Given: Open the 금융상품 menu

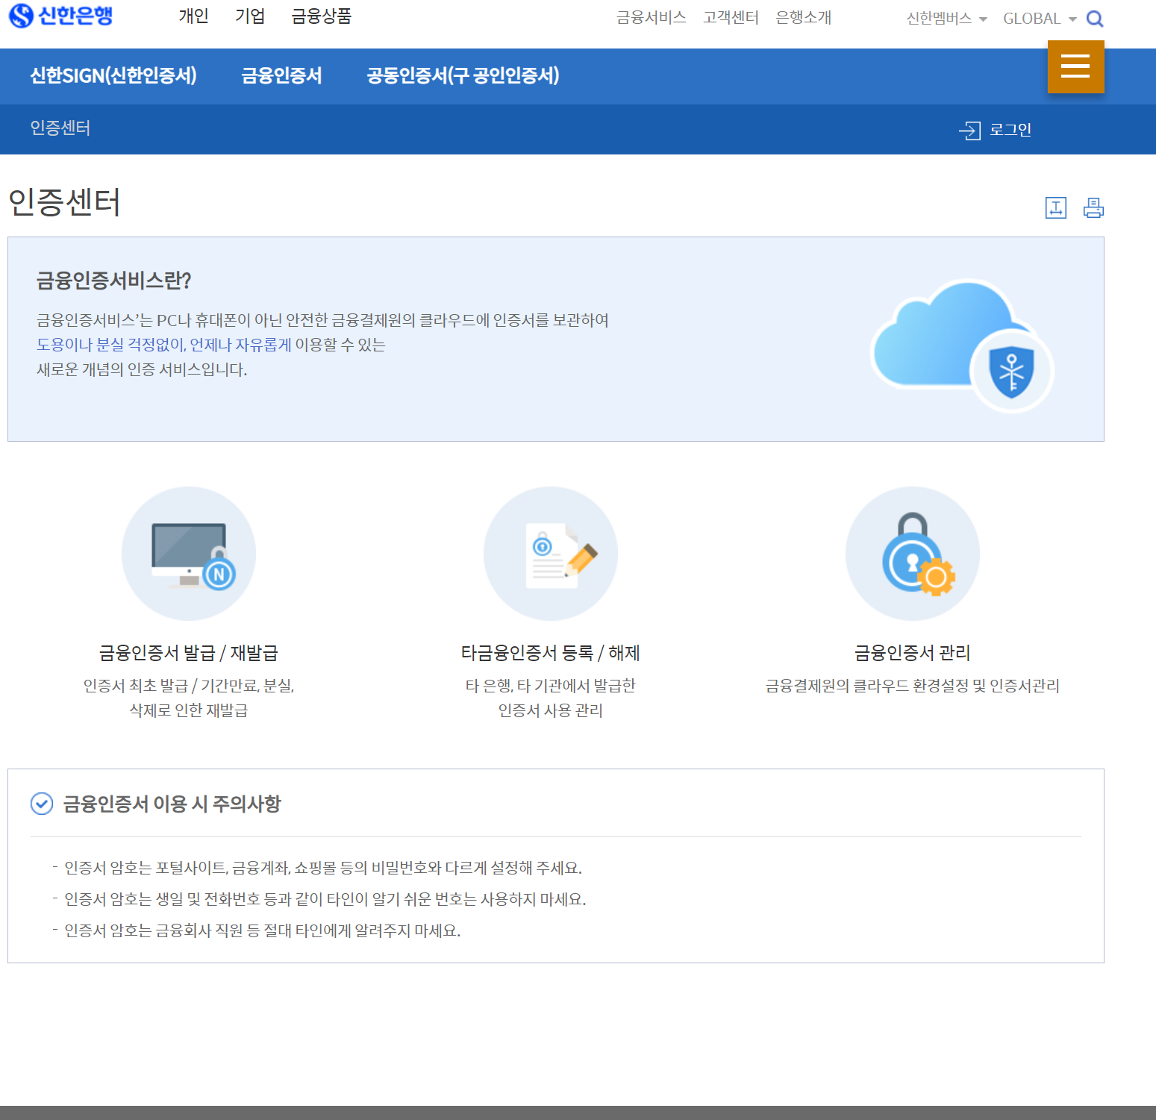Looking at the screenshot, I should (x=321, y=16).
